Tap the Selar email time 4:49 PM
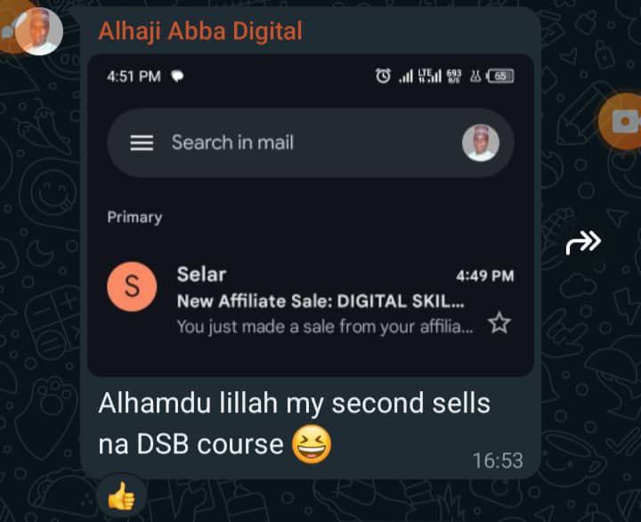Viewport: 641px width, 522px height. click(485, 276)
